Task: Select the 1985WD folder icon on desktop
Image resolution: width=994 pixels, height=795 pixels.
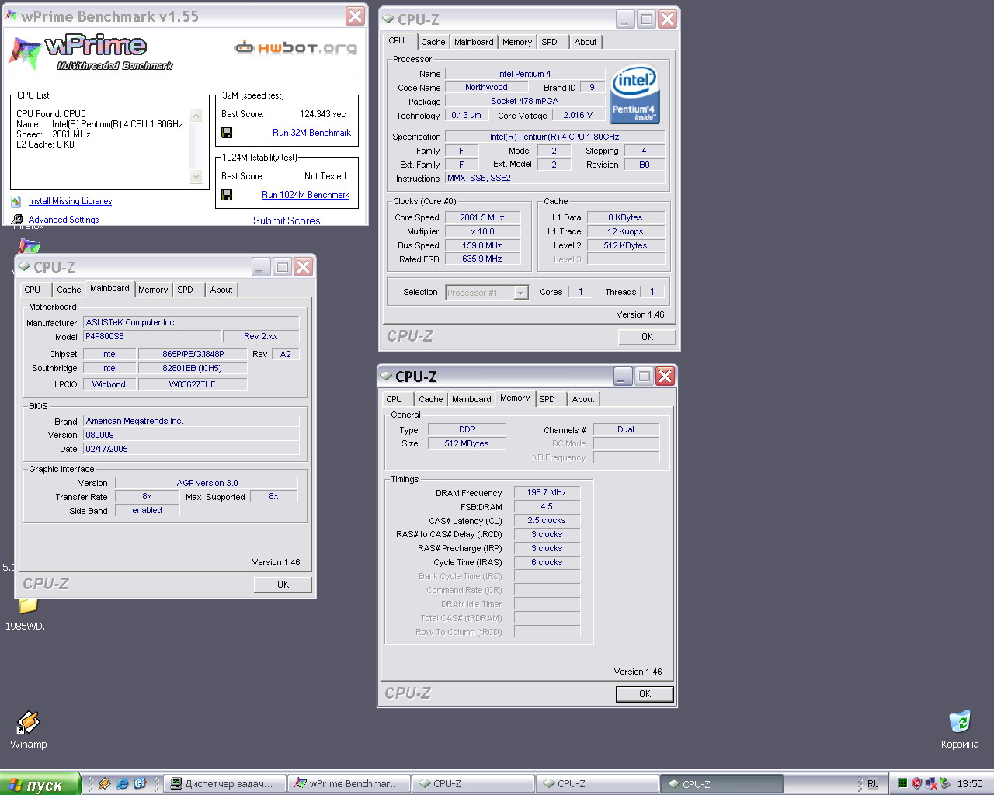Action: point(28,606)
